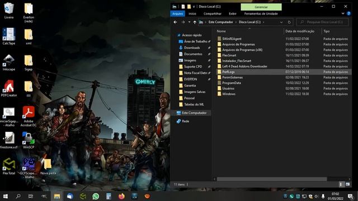Open the Ferramentas de Unidade tab
Viewport: 358px width, 201px height.
click(261, 13)
